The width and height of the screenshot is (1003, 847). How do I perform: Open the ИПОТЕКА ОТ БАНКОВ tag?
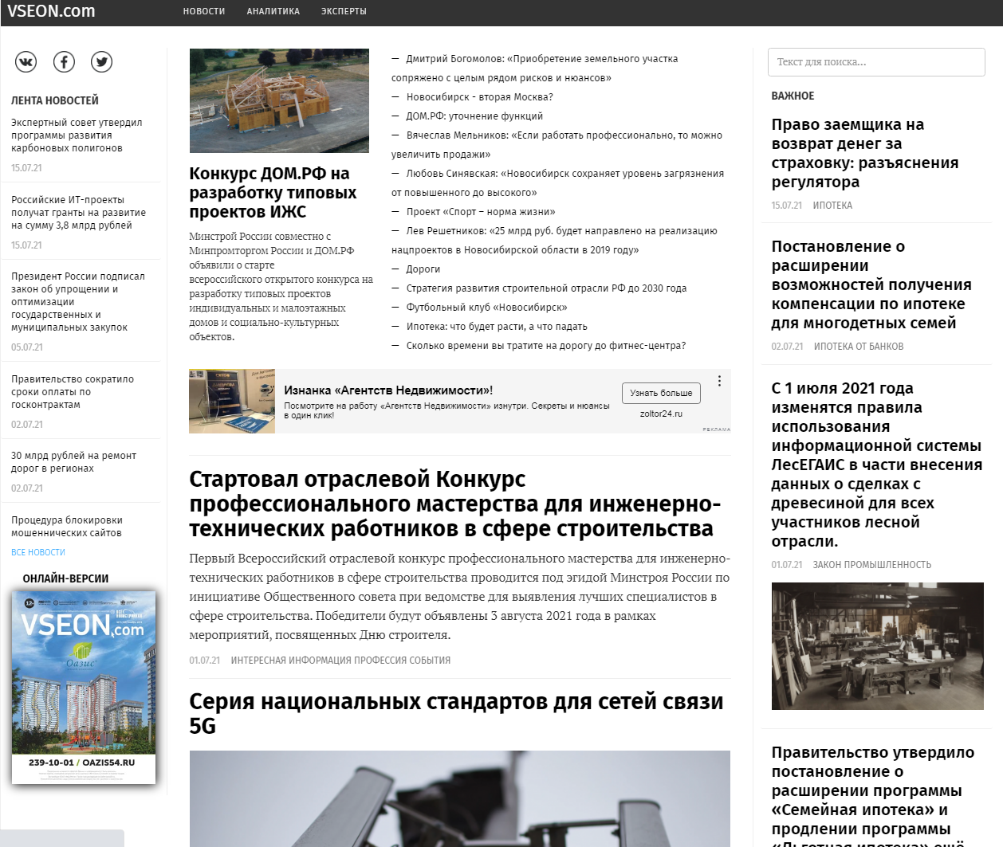point(859,347)
